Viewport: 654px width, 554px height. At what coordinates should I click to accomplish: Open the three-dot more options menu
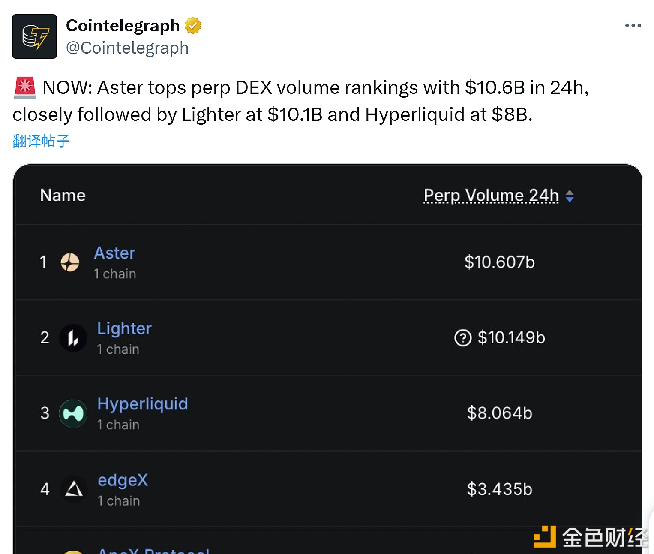(x=633, y=26)
